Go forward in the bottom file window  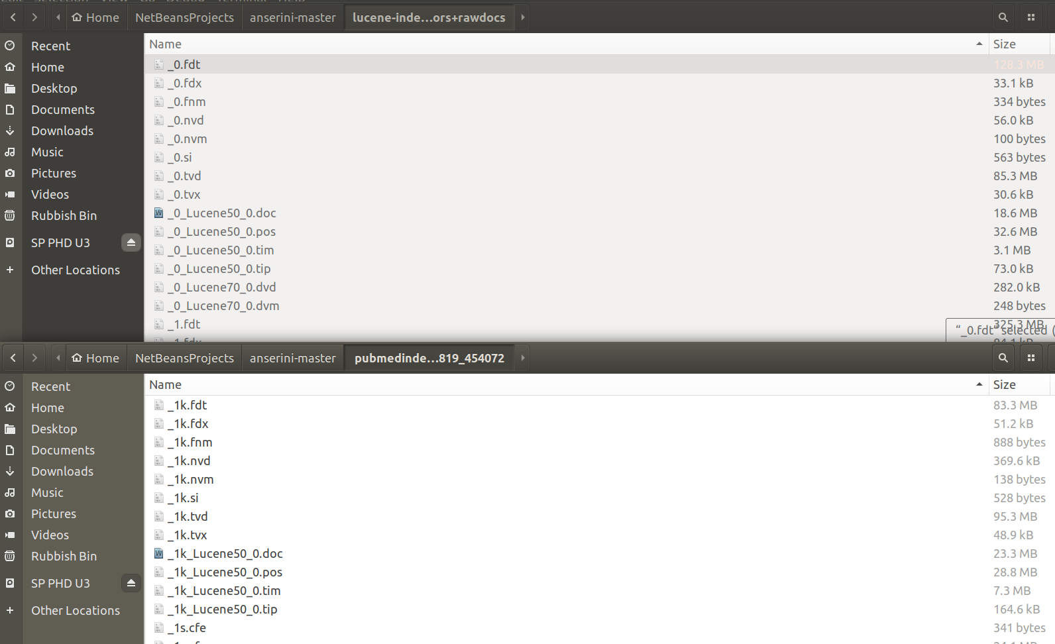[x=34, y=358]
